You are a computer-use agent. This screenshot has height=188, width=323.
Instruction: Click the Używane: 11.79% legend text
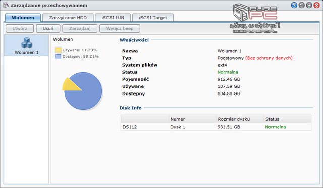(80, 50)
